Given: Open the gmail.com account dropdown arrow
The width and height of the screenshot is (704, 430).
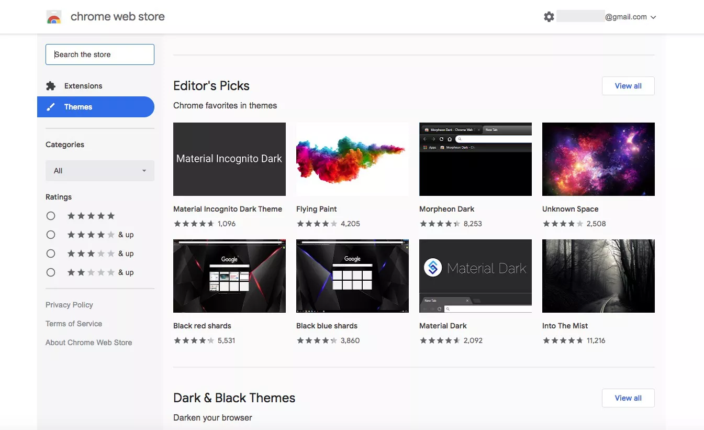Looking at the screenshot, I should 653,17.
